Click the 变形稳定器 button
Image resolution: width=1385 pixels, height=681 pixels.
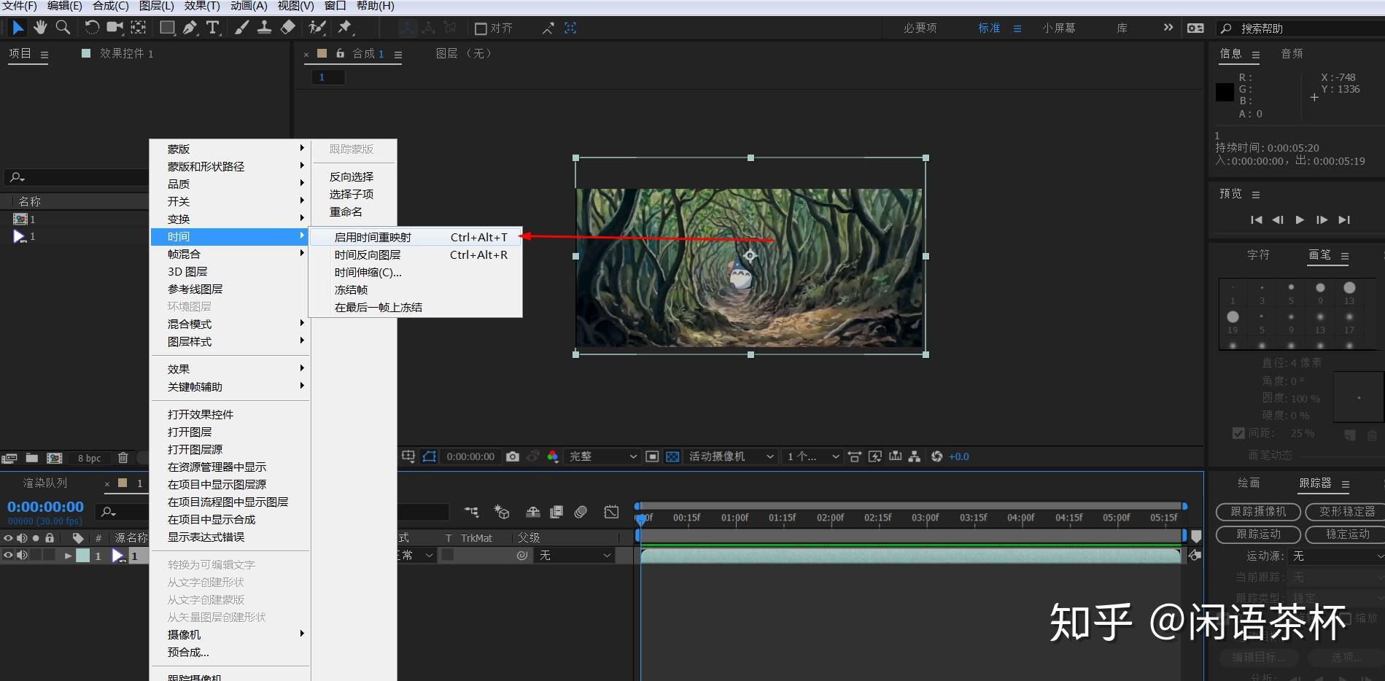(x=1346, y=512)
